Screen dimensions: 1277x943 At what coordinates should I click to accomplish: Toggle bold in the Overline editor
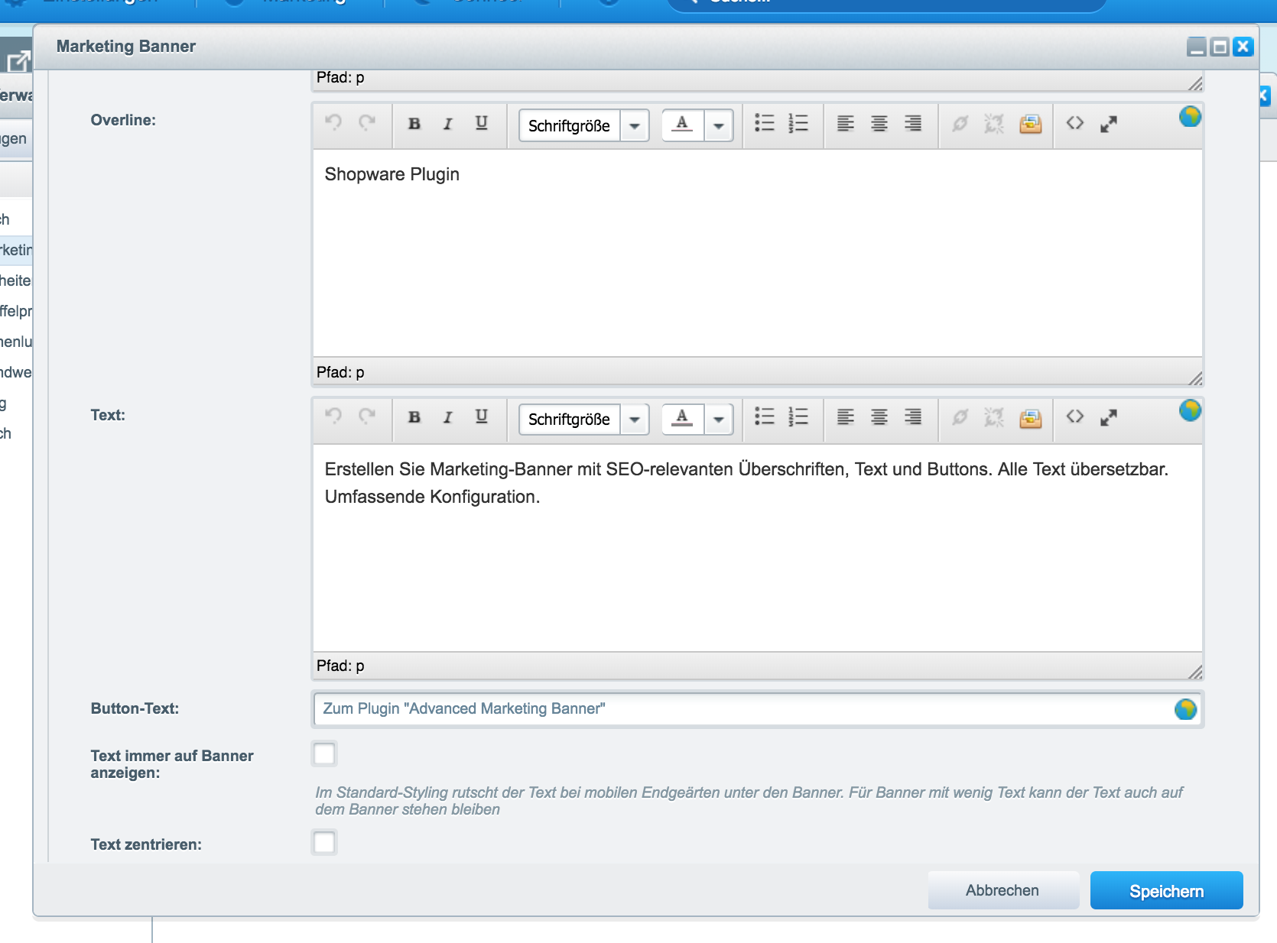[414, 123]
